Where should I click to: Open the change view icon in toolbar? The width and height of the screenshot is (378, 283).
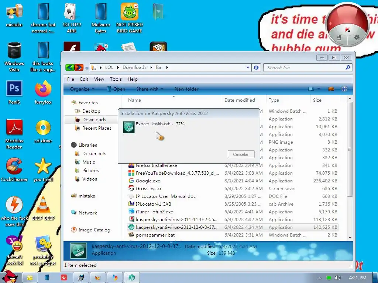311,89
